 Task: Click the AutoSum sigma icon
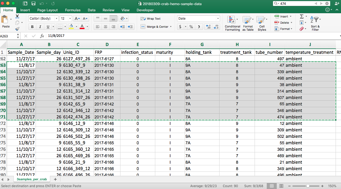coord(302,17)
